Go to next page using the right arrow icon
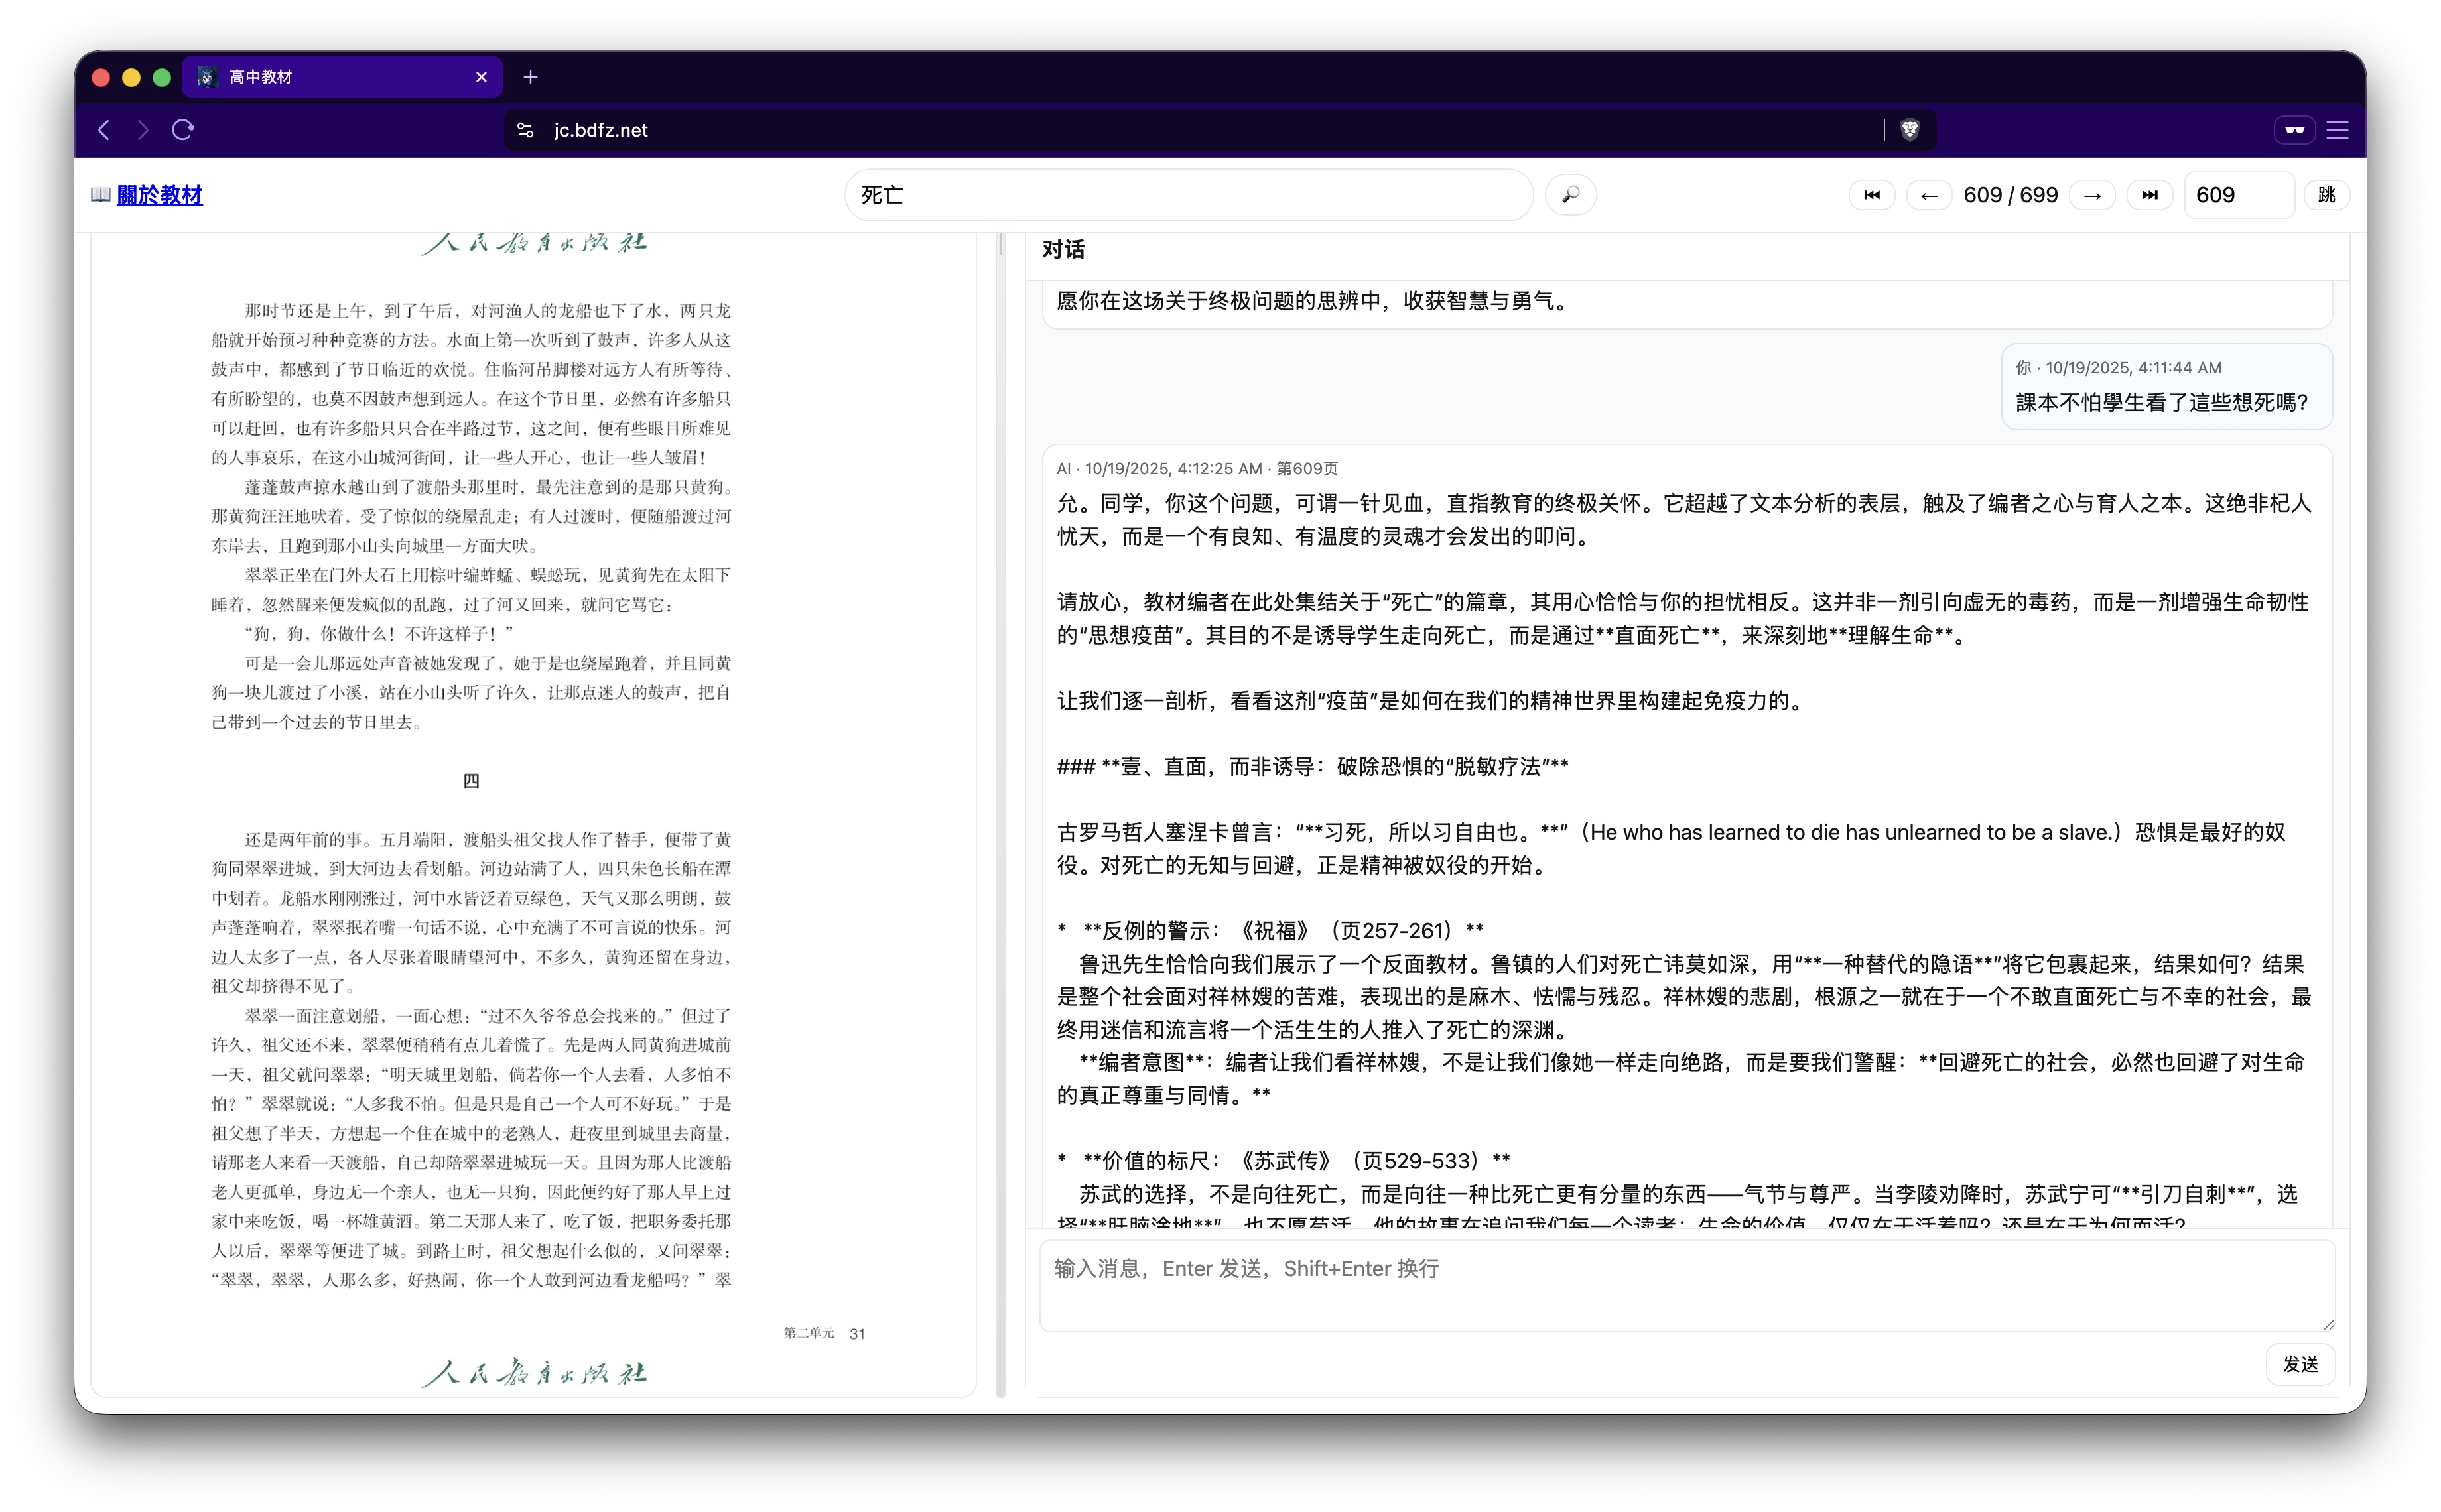The width and height of the screenshot is (2441, 1512). (x=2092, y=194)
